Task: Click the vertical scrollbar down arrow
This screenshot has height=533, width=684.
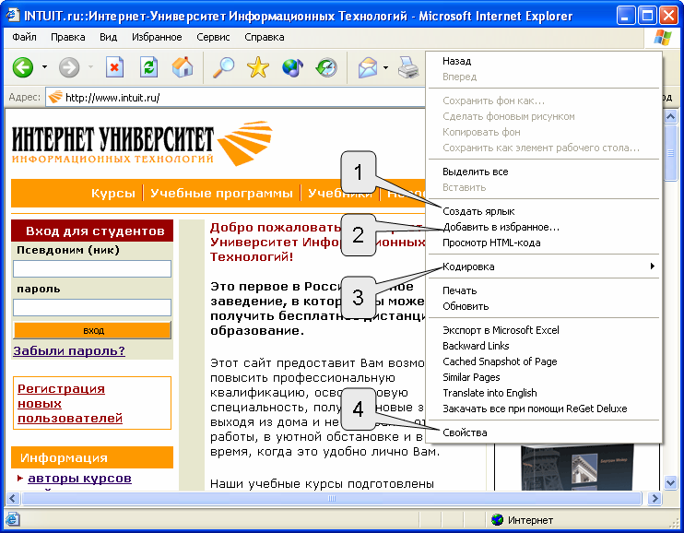Action: 670,482
